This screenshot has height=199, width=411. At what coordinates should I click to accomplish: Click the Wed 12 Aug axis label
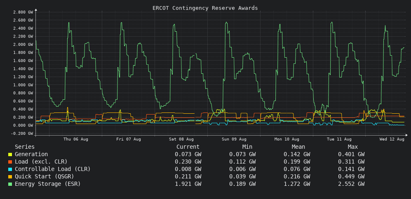pyautogui.click(x=392, y=139)
